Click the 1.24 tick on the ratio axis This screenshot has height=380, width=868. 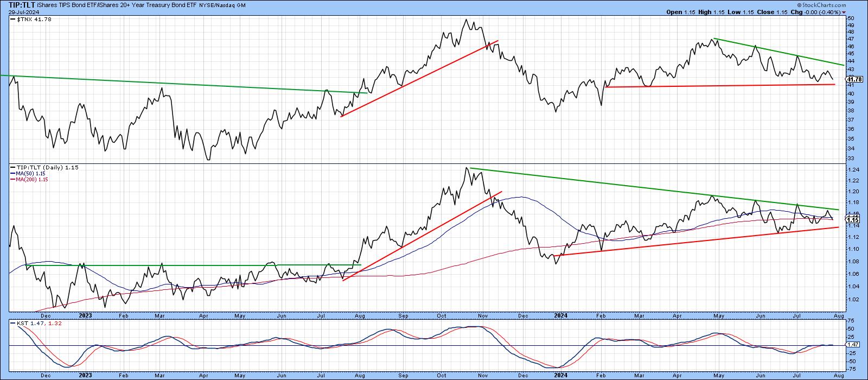click(x=853, y=169)
